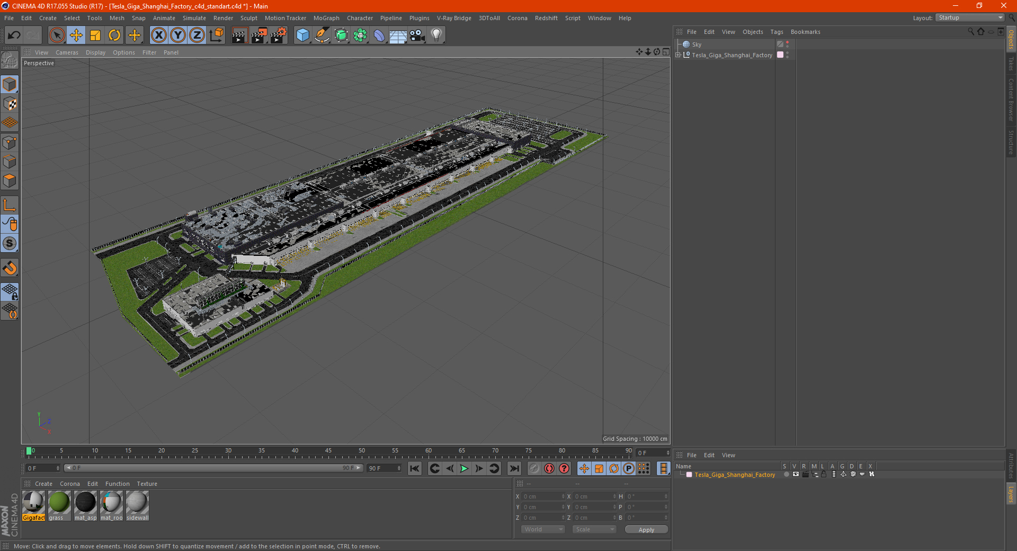Activate the Move tool in top toolbar
The width and height of the screenshot is (1017, 551).
(x=76, y=35)
